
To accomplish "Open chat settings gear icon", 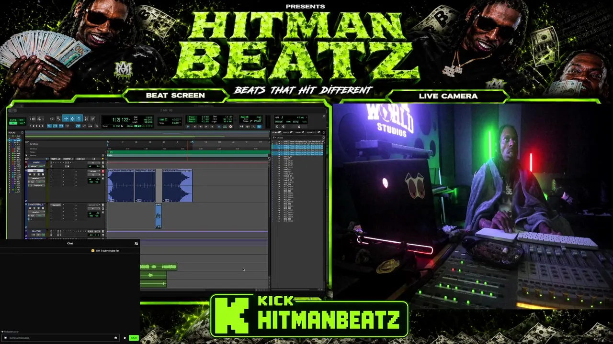I will 125,338.
